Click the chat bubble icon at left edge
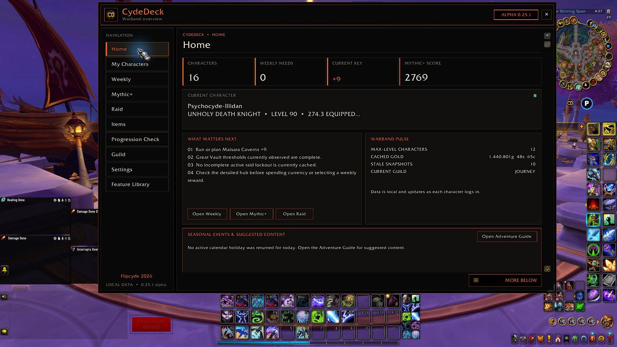The width and height of the screenshot is (617, 347). click(x=4, y=331)
